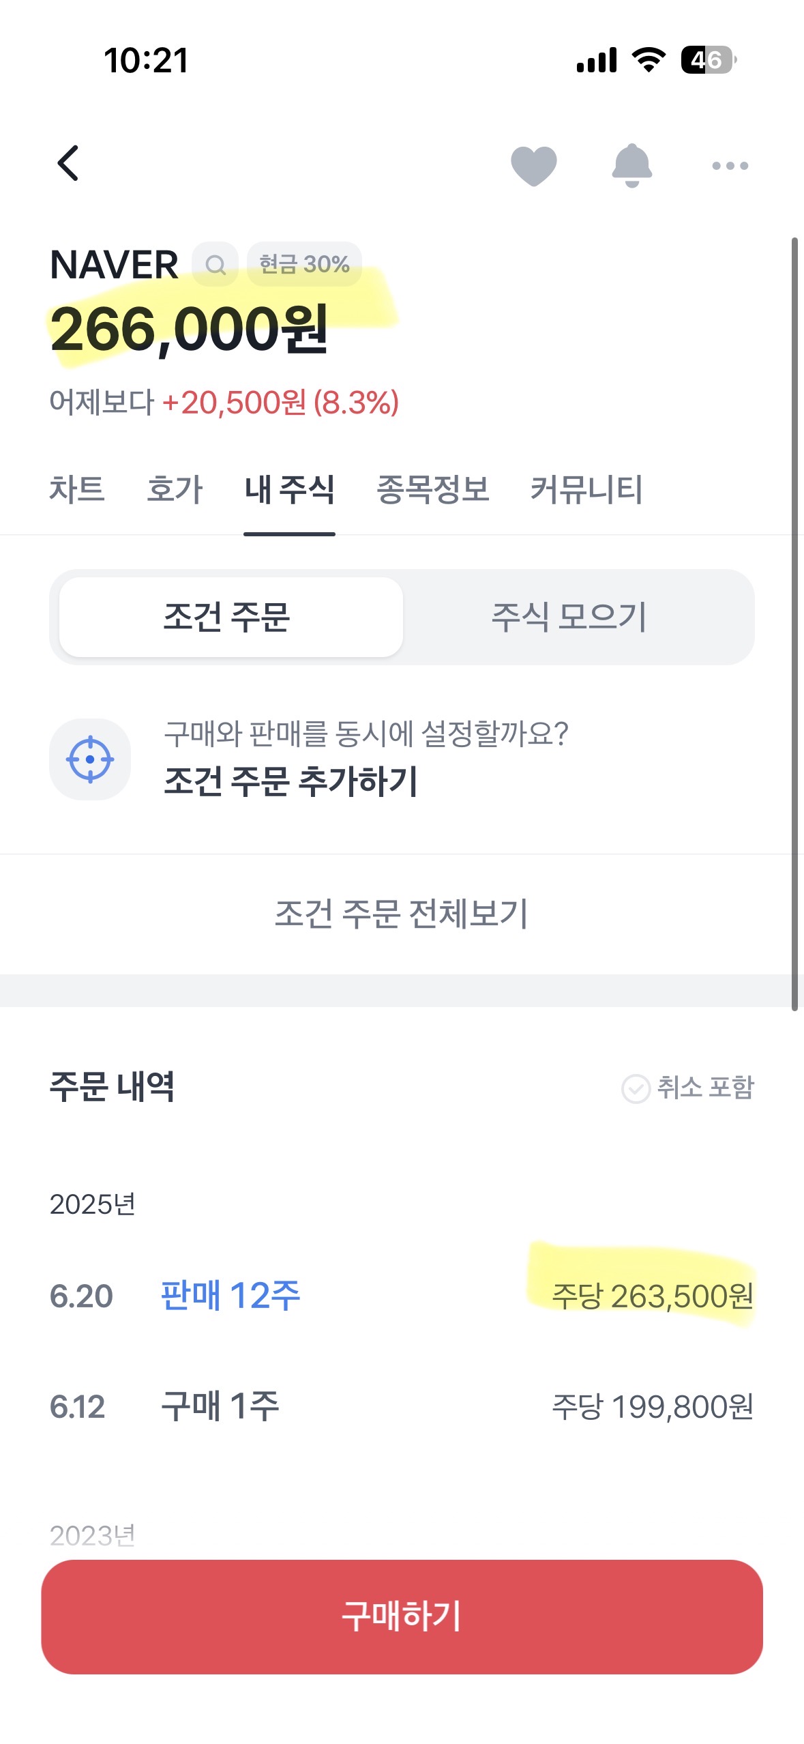
Task: Open the bell price alert icon
Action: [x=632, y=165]
